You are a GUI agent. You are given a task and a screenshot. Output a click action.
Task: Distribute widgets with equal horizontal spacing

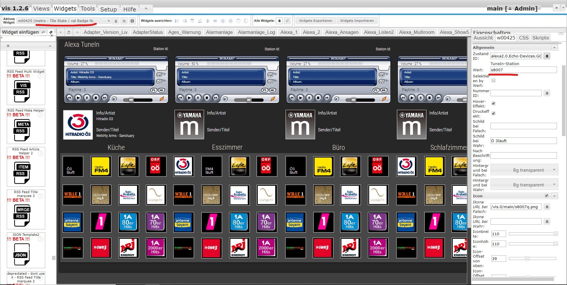pos(223,21)
